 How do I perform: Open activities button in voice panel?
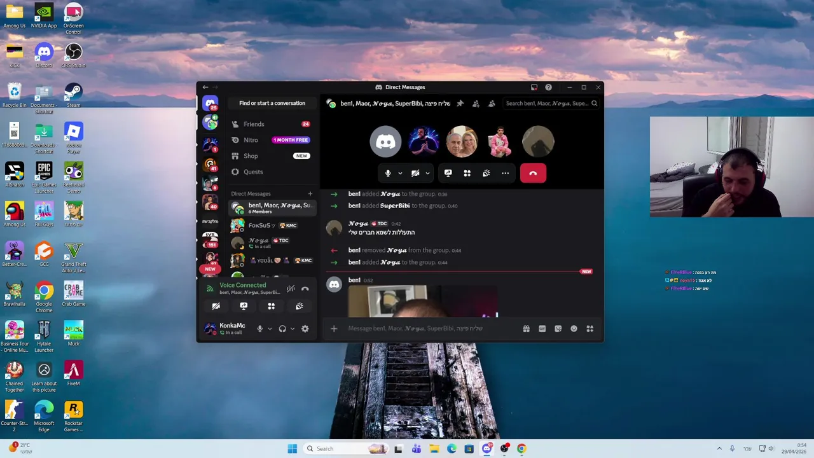click(272, 306)
